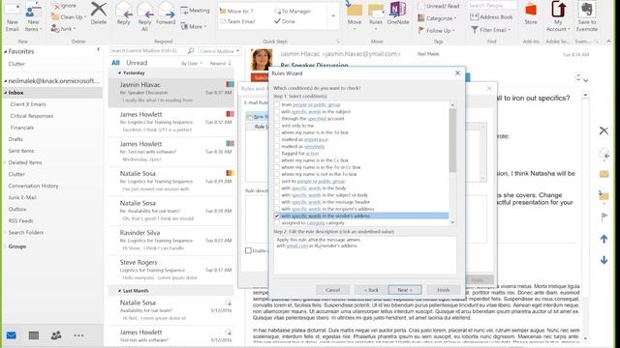Open the Office Store add-ins icon
Screen dimensions: 620x348
coord(531,14)
